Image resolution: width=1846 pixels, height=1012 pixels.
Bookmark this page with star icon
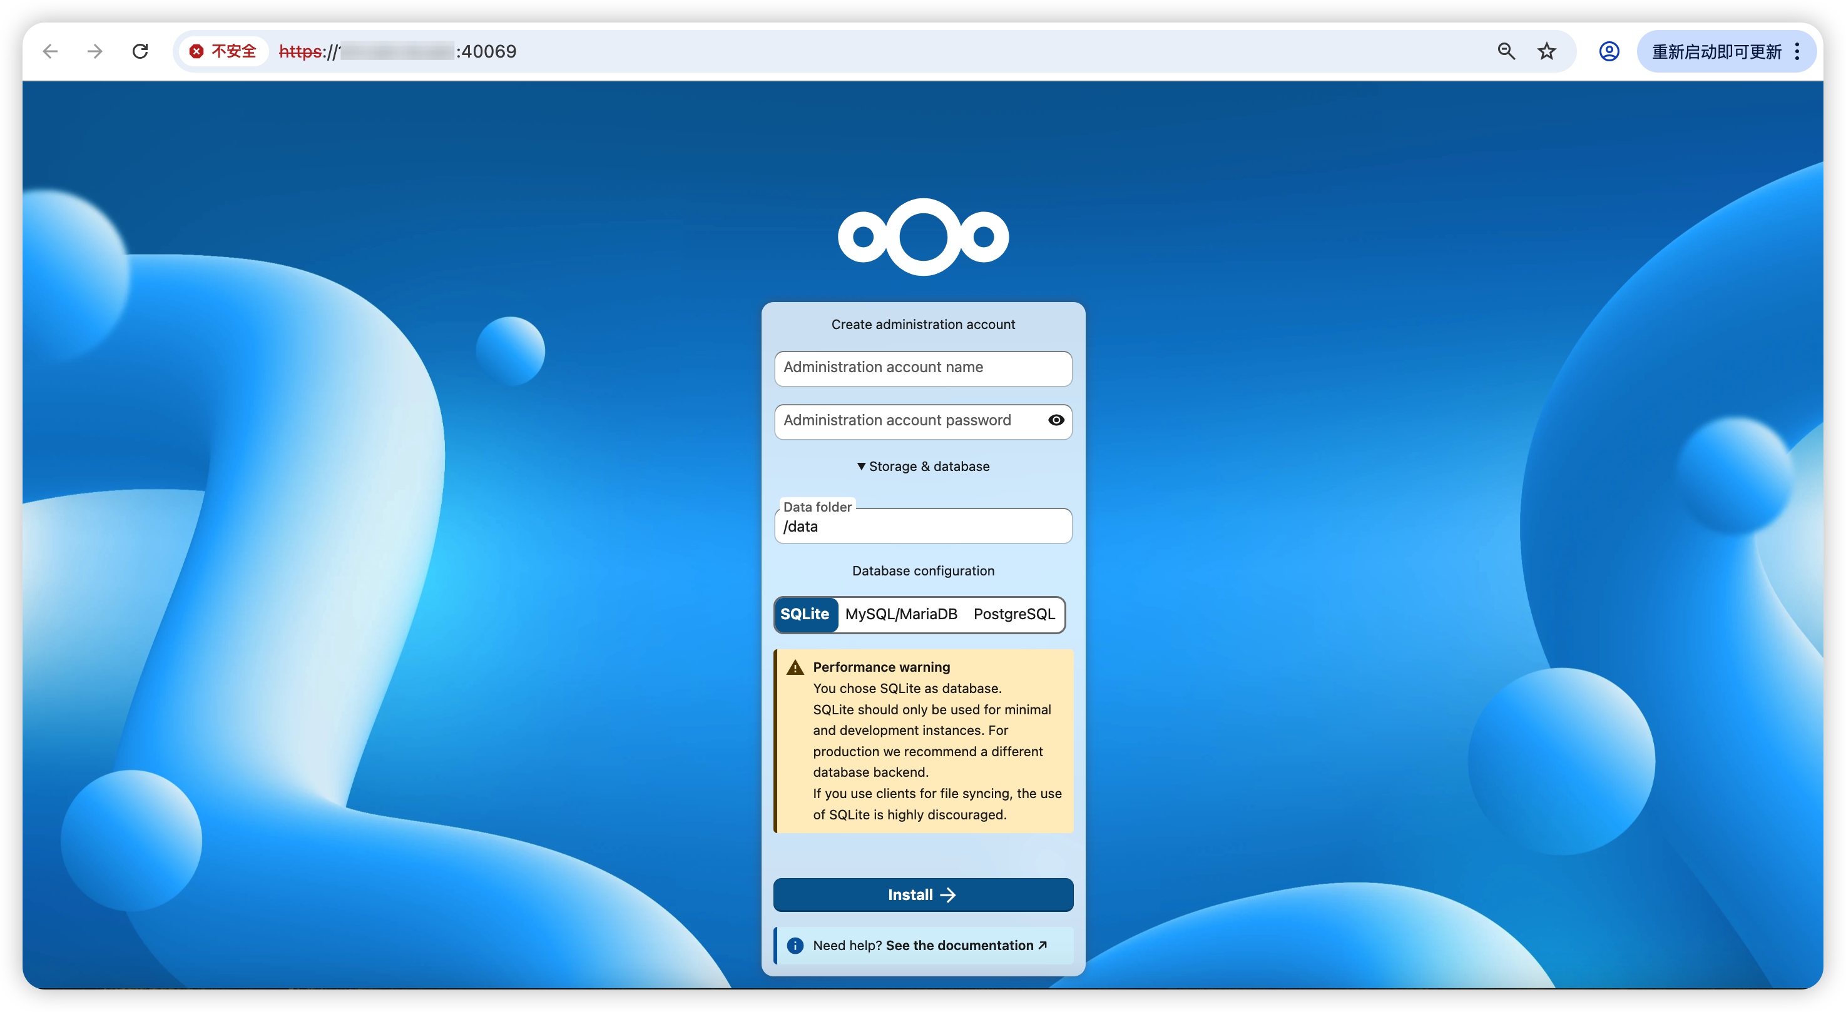coord(1546,51)
